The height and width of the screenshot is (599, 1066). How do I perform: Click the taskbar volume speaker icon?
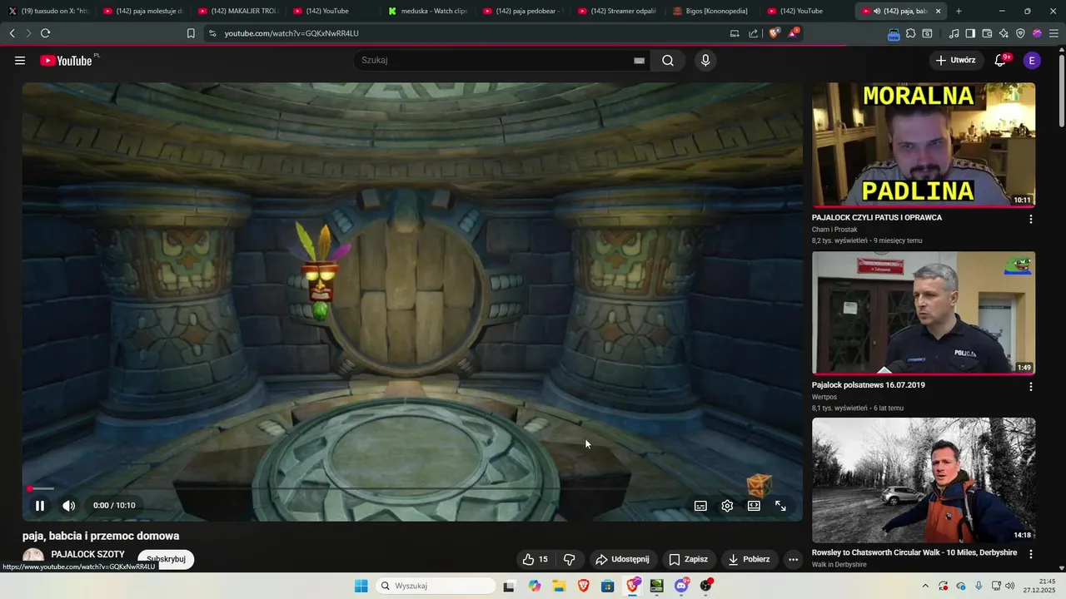click(x=1010, y=586)
